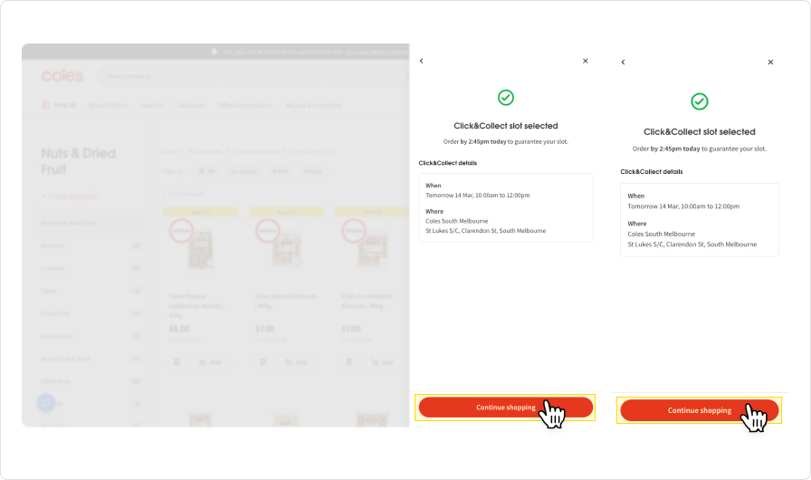811x480 pixels.
Task: Open Offers & promotions
Action: coord(245,106)
